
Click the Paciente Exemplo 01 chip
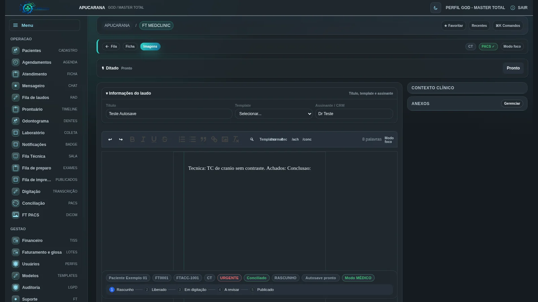(128, 278)
